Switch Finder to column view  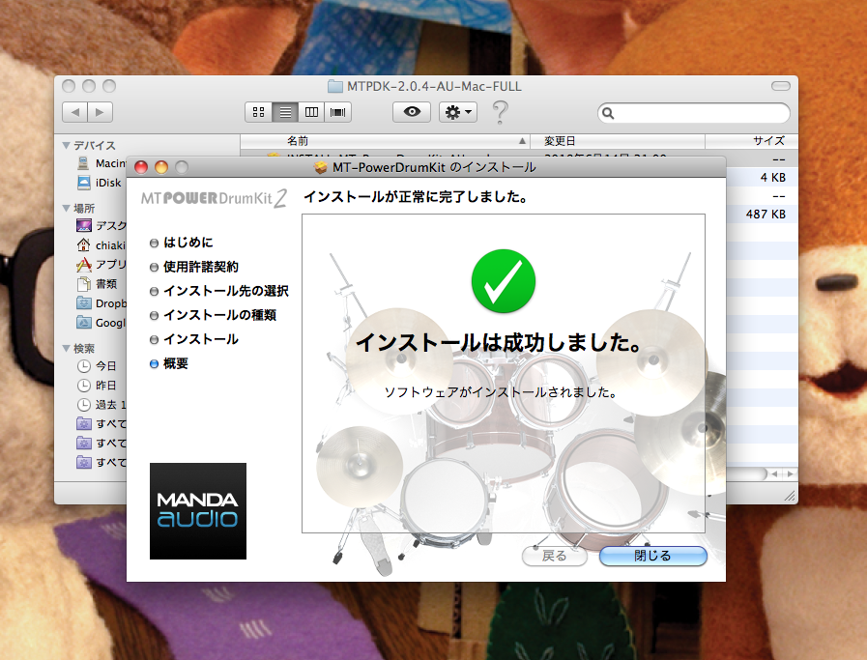(312, 112)
